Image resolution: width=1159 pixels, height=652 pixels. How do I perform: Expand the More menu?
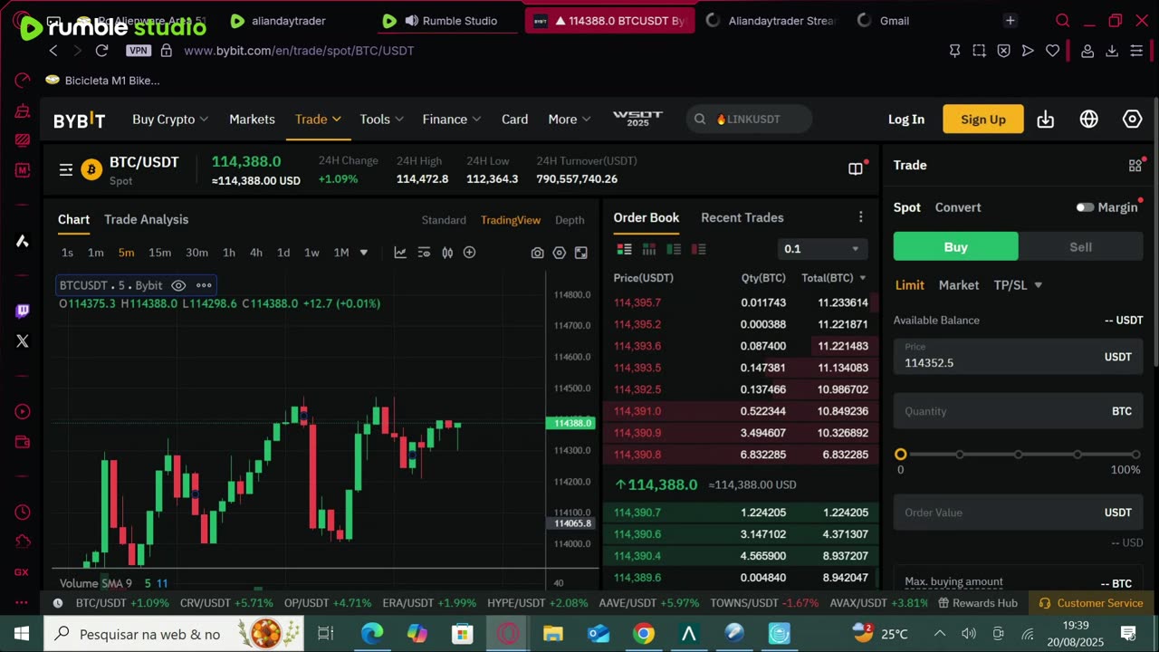[x=570, y=120]
